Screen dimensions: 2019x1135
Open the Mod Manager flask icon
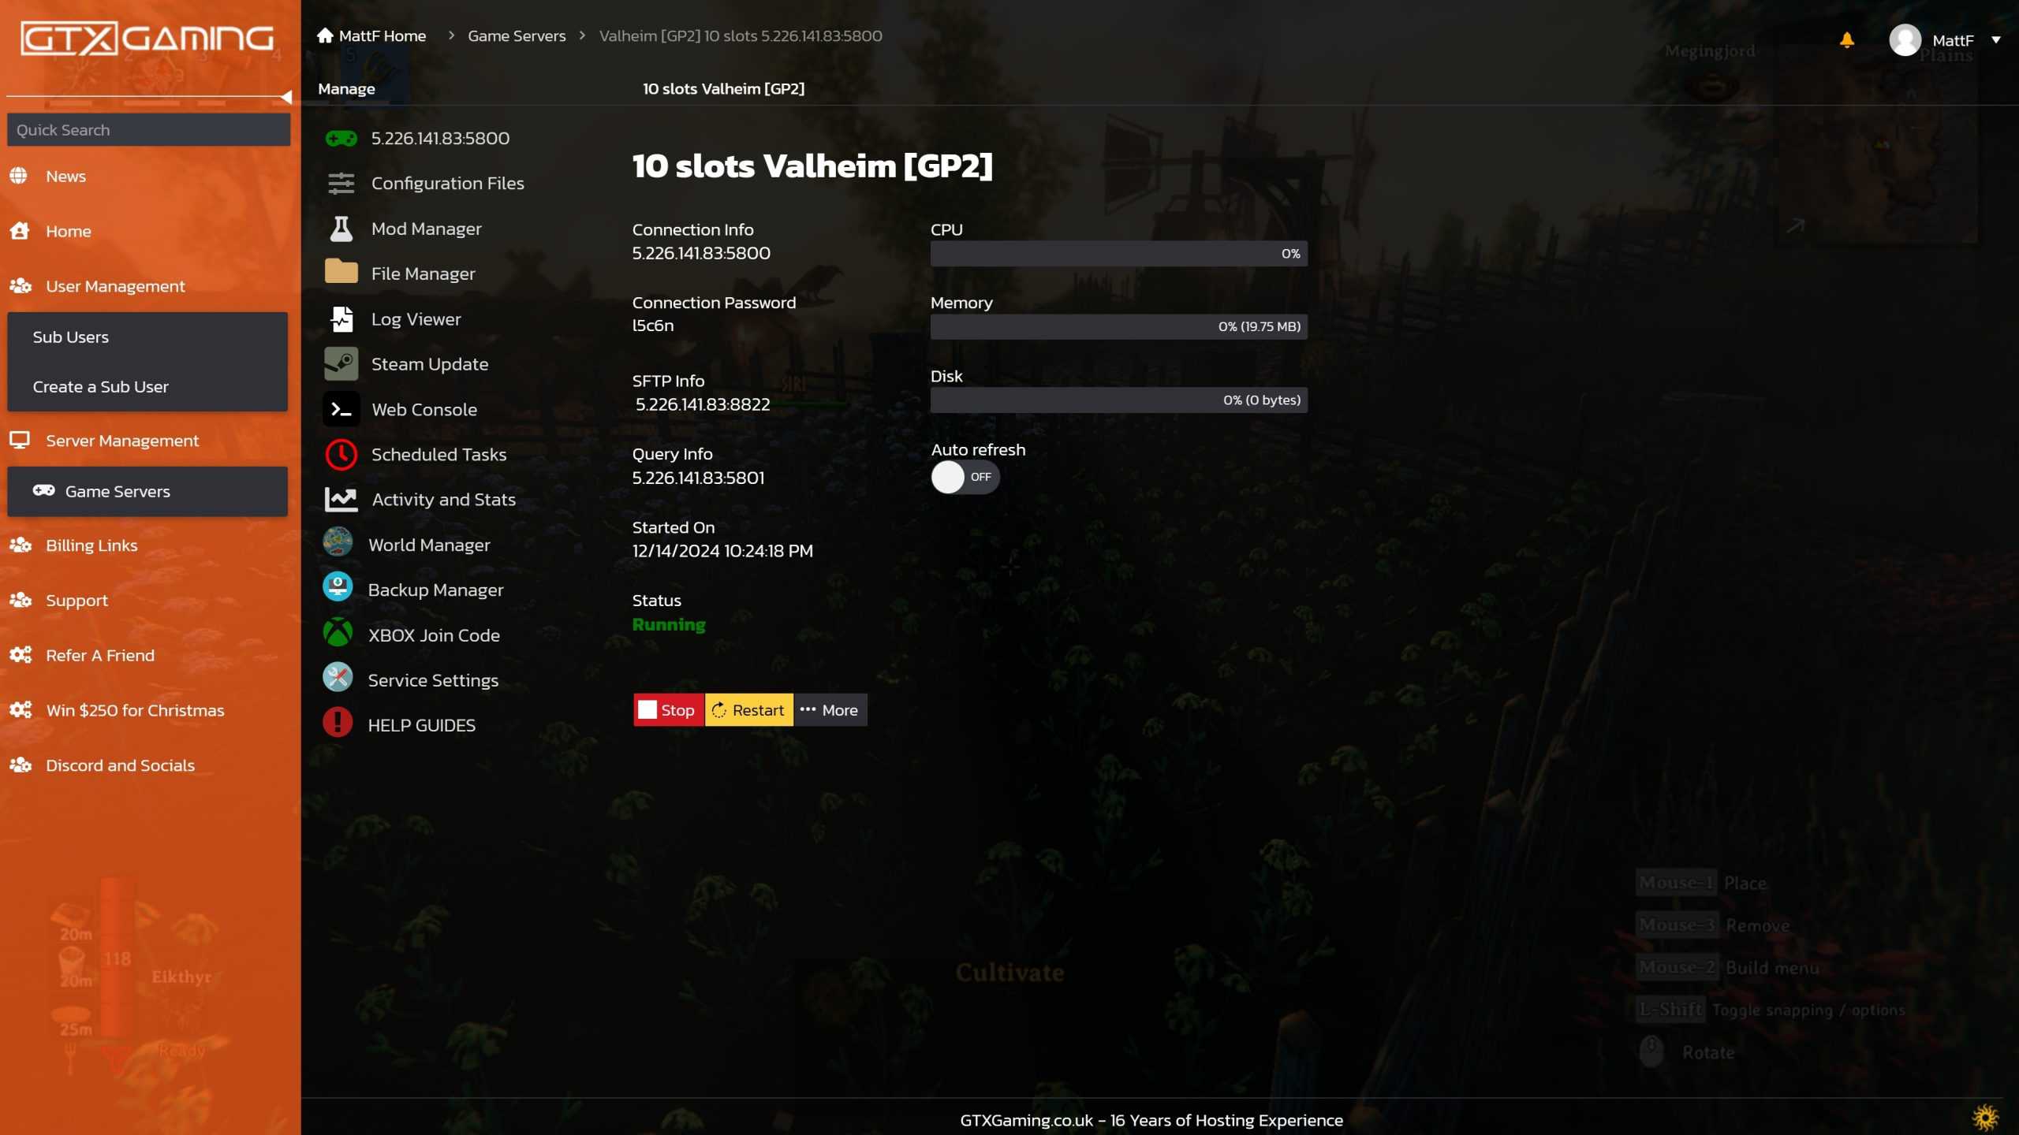[341, 229]
